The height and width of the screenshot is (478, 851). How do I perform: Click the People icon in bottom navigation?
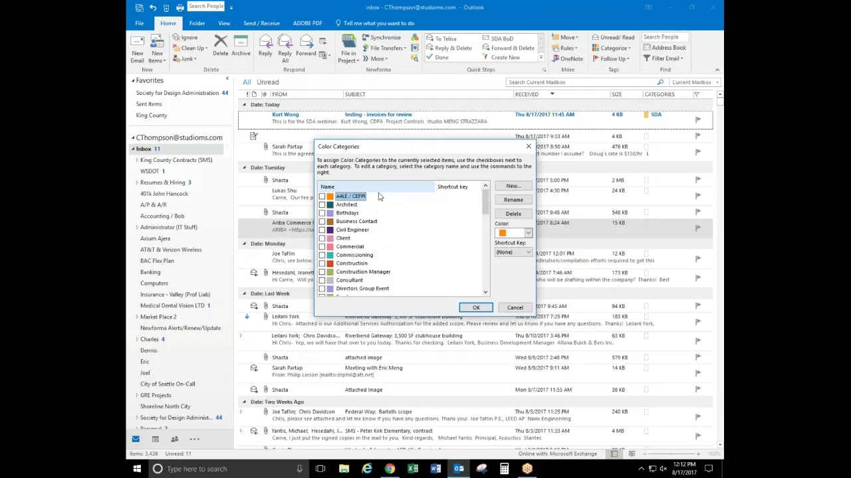coord(174,439)
